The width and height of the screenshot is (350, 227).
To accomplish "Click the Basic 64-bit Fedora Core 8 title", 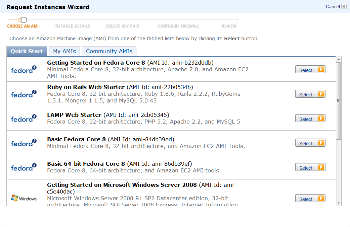I will [86, 164].
